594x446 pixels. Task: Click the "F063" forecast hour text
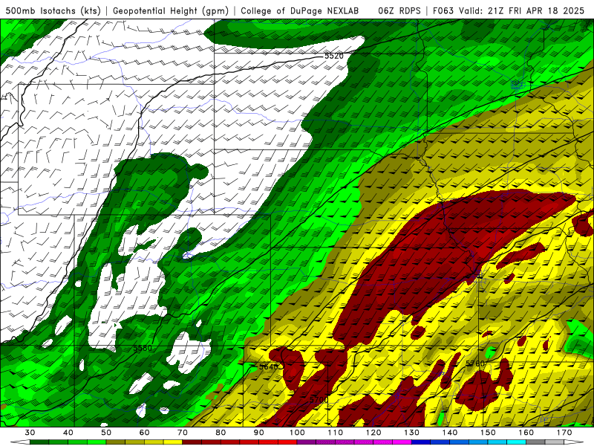pos(443,10)
